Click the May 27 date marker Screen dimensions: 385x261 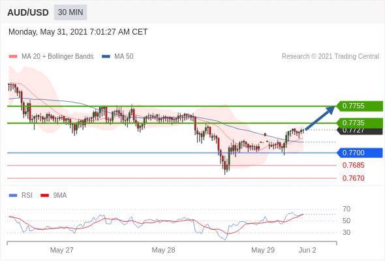pos(62,250)
